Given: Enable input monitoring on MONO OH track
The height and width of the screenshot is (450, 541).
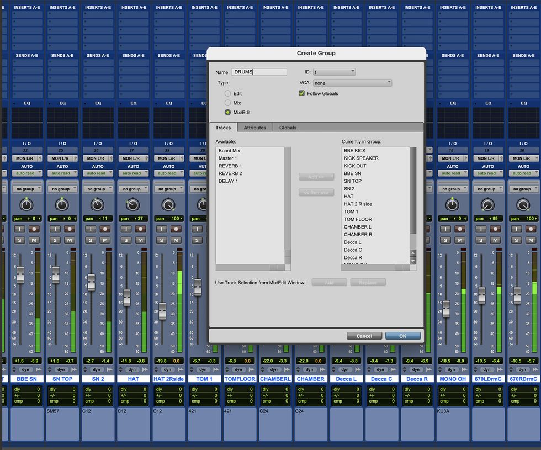Looking at the screenshot, I should pos(445,229).
